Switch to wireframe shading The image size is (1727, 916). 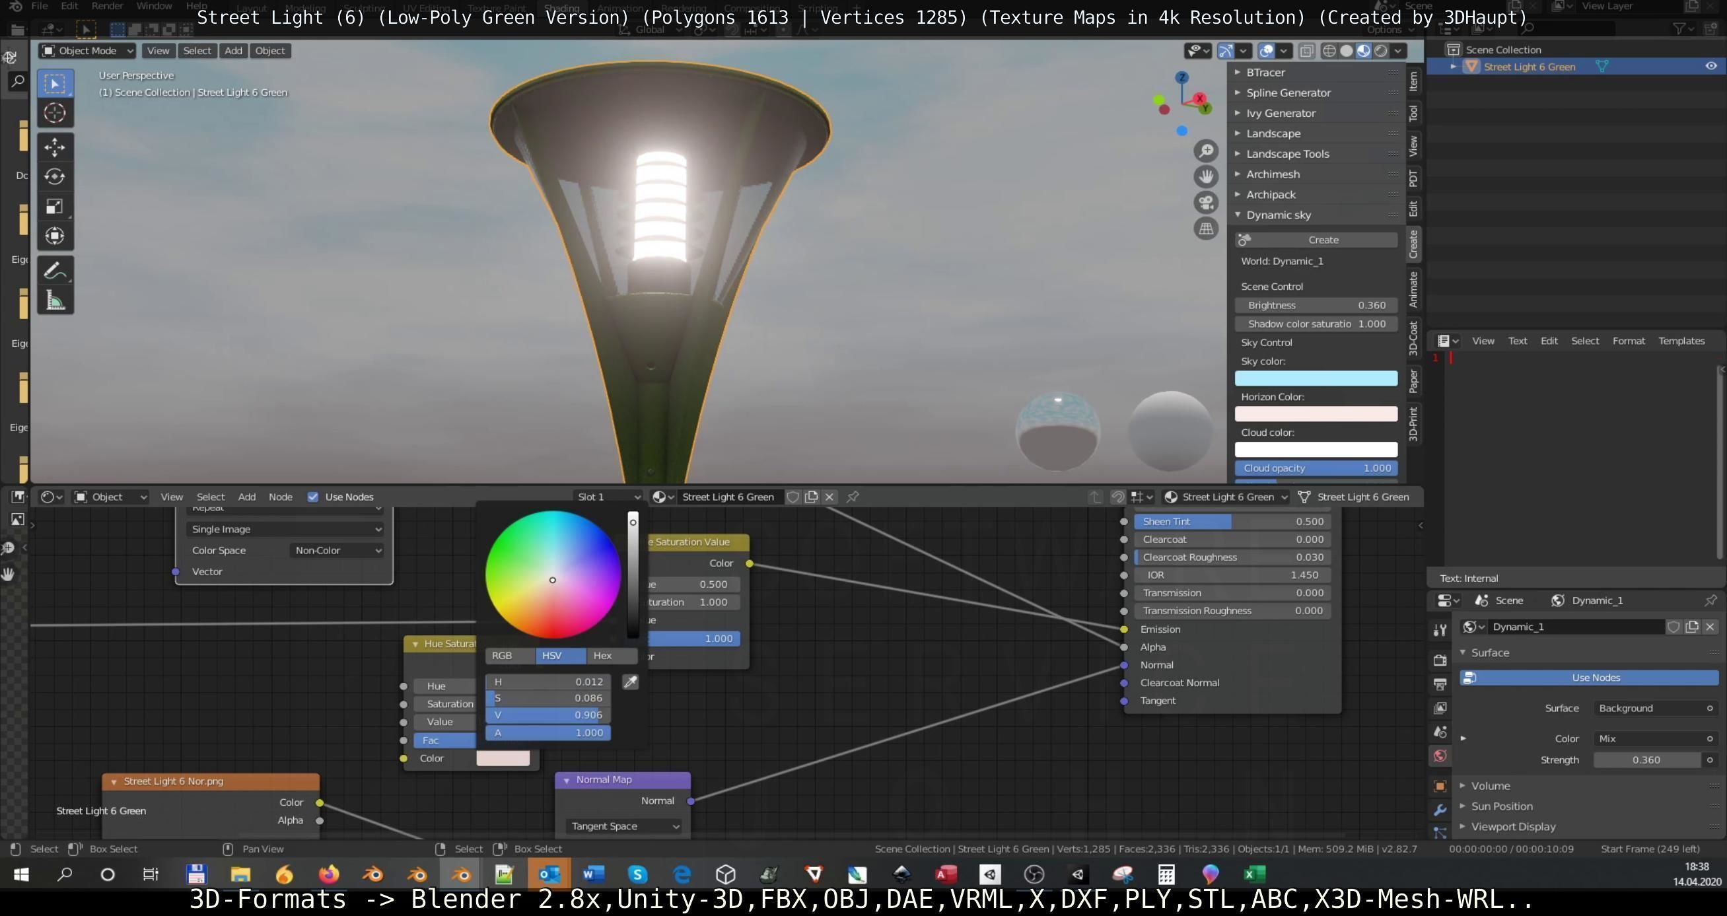1329,51
